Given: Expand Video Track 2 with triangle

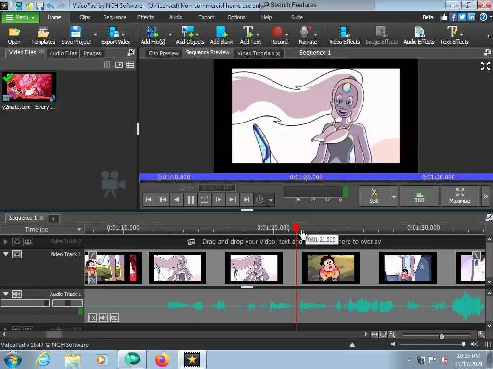Looking at the screenshot, I should coord(5,242).
